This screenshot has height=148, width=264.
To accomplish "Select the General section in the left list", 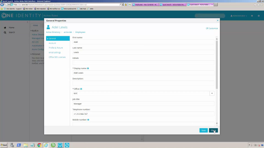I will 58,38.
